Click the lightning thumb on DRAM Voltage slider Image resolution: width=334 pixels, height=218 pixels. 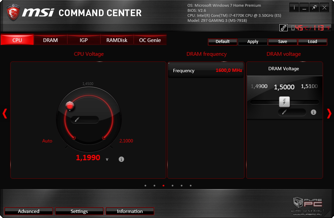284,101
